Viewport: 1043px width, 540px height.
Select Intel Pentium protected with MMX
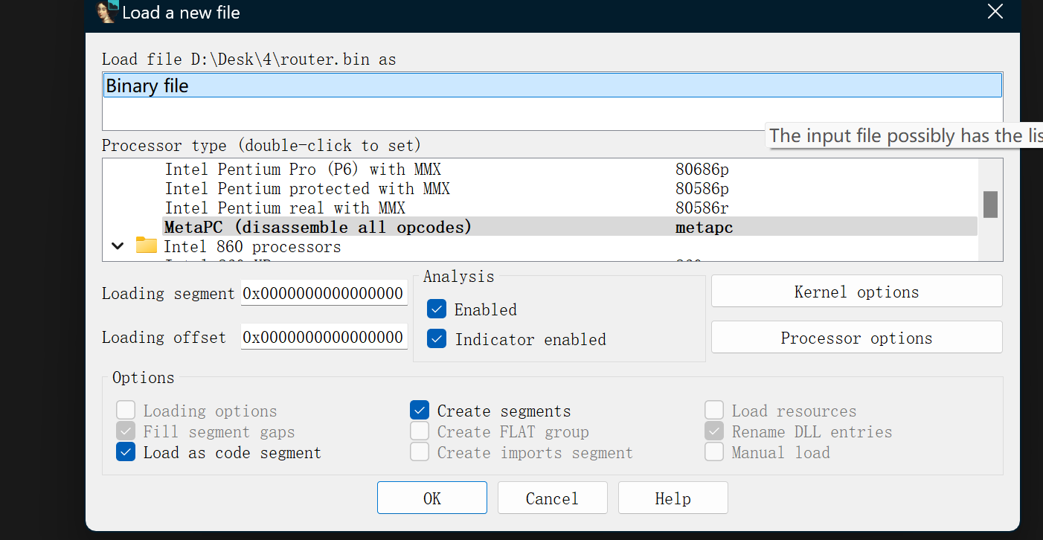click(x=307, y=189)
